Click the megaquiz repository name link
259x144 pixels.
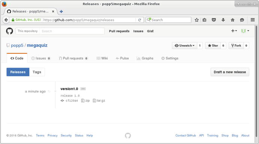pos(37,45)
